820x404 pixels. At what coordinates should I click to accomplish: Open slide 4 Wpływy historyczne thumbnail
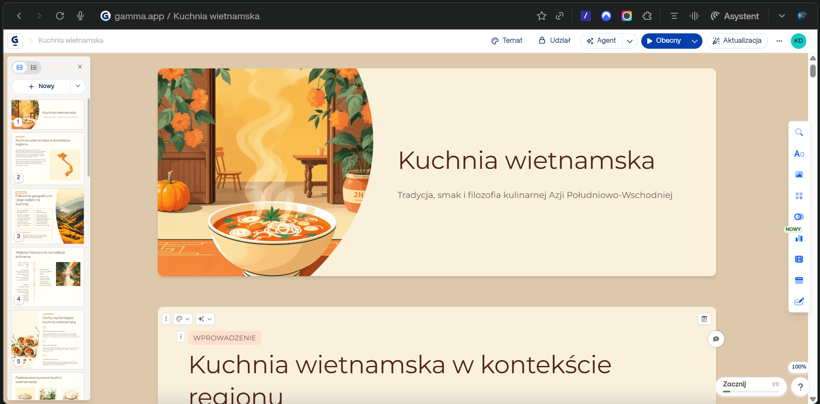point(48,277)
